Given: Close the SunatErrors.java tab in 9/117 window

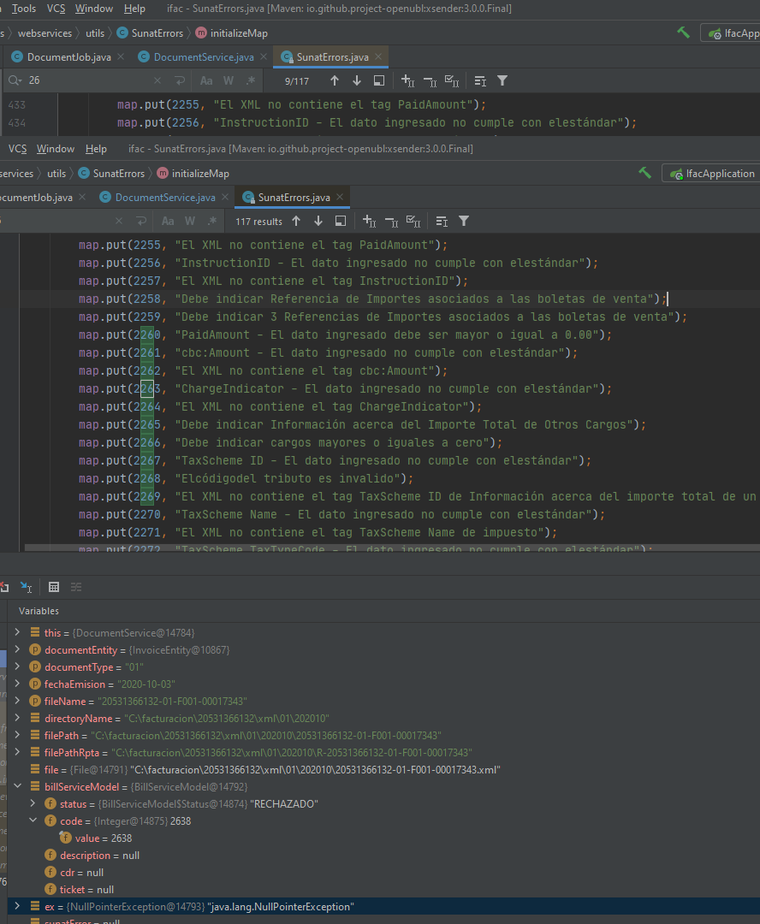Looking at the screenshot, I should (378, 56).
